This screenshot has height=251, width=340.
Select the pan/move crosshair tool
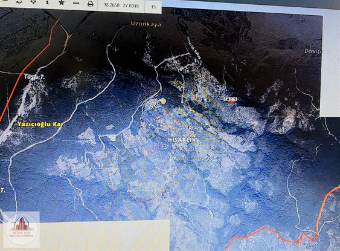(33, 2)
